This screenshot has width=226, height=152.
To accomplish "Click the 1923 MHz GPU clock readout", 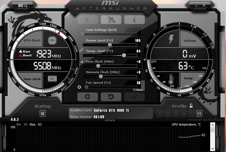I will [x=49, y=54].
